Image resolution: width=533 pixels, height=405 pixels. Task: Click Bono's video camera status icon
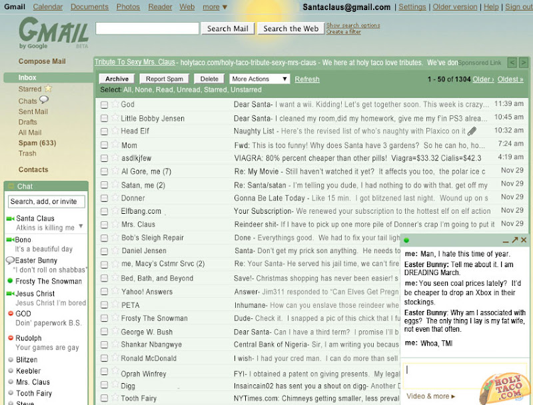10,240
